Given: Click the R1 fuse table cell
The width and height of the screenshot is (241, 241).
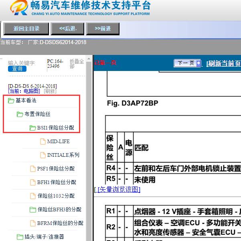Looking at the screenshot, I should tap(111, 211).
